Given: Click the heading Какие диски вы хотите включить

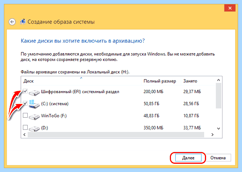Looking at the screenshot, I should (x=83, y=41).
